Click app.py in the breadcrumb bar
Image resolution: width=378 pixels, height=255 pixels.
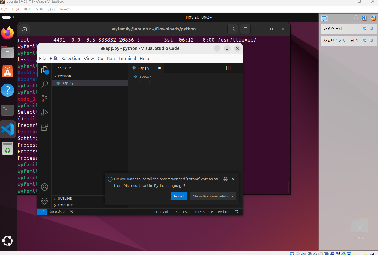[x=145, y=76]
